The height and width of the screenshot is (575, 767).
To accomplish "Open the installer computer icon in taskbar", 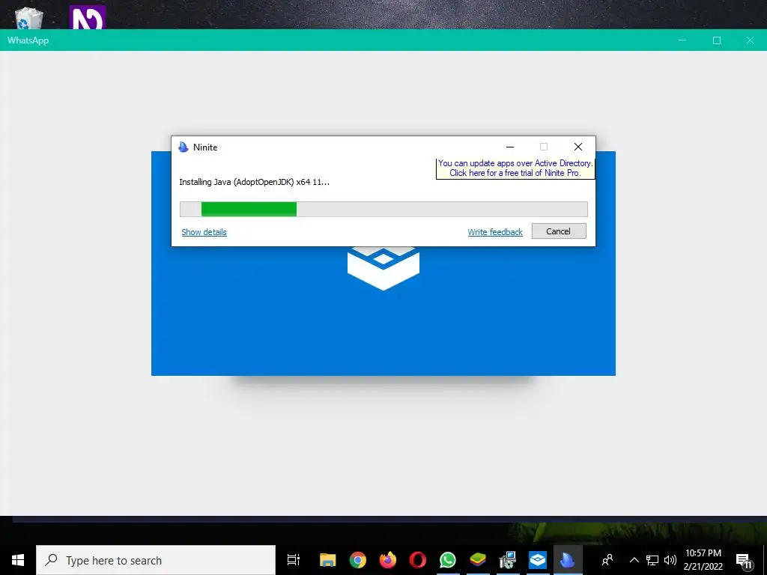I will 508,560.
